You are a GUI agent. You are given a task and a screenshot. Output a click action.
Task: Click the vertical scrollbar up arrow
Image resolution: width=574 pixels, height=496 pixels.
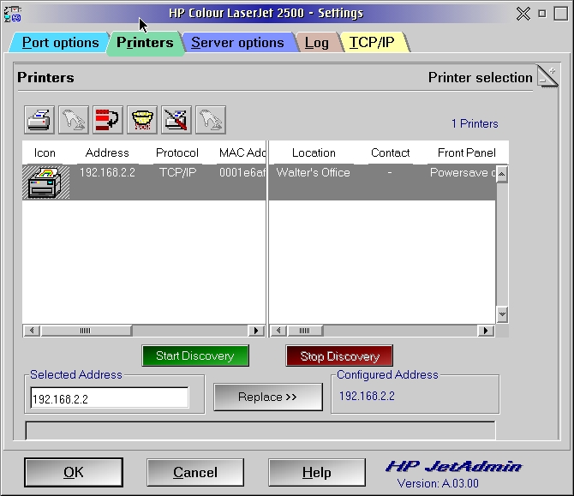501,174
